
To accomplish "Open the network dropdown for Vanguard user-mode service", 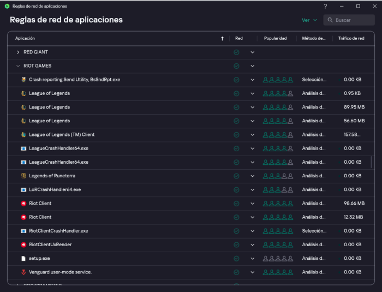I will tap(252, 272).
